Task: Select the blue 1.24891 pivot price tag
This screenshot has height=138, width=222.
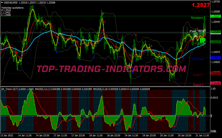Action: click(x=216, y=58)
